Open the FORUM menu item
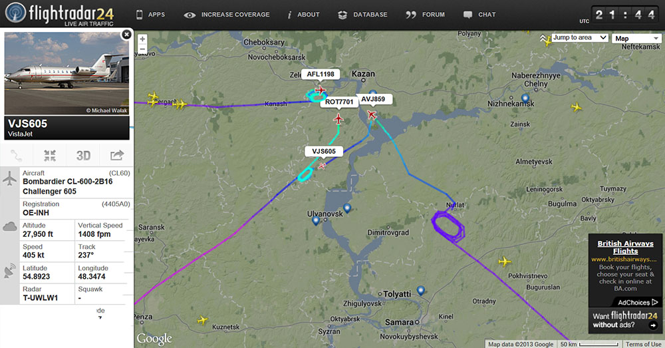This screenshot has width=665, height=348. pyautogui.click(x=425, y=15)
